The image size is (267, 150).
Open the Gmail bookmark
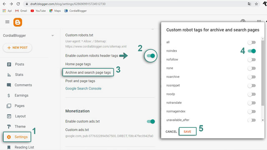21,11
